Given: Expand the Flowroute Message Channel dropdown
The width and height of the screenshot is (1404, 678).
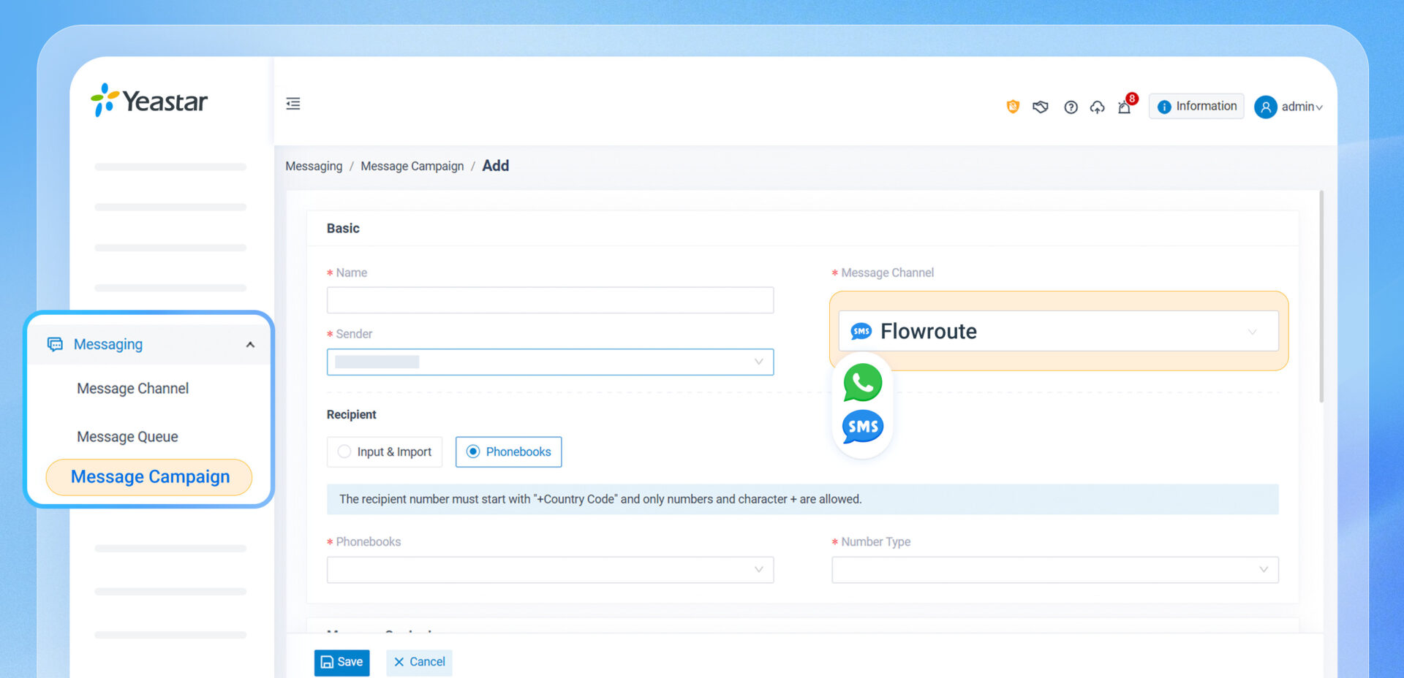Looking at the screenshot, I should pyautogui.click(x=1058, y=331).
